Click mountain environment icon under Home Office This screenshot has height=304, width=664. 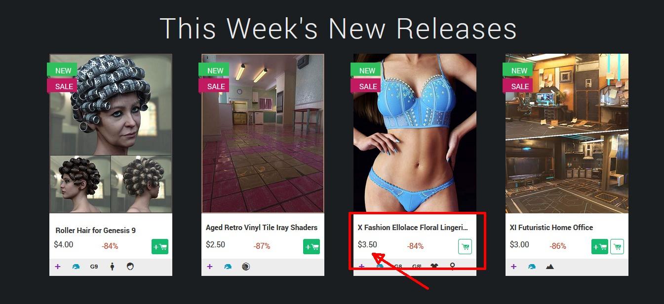550,267
